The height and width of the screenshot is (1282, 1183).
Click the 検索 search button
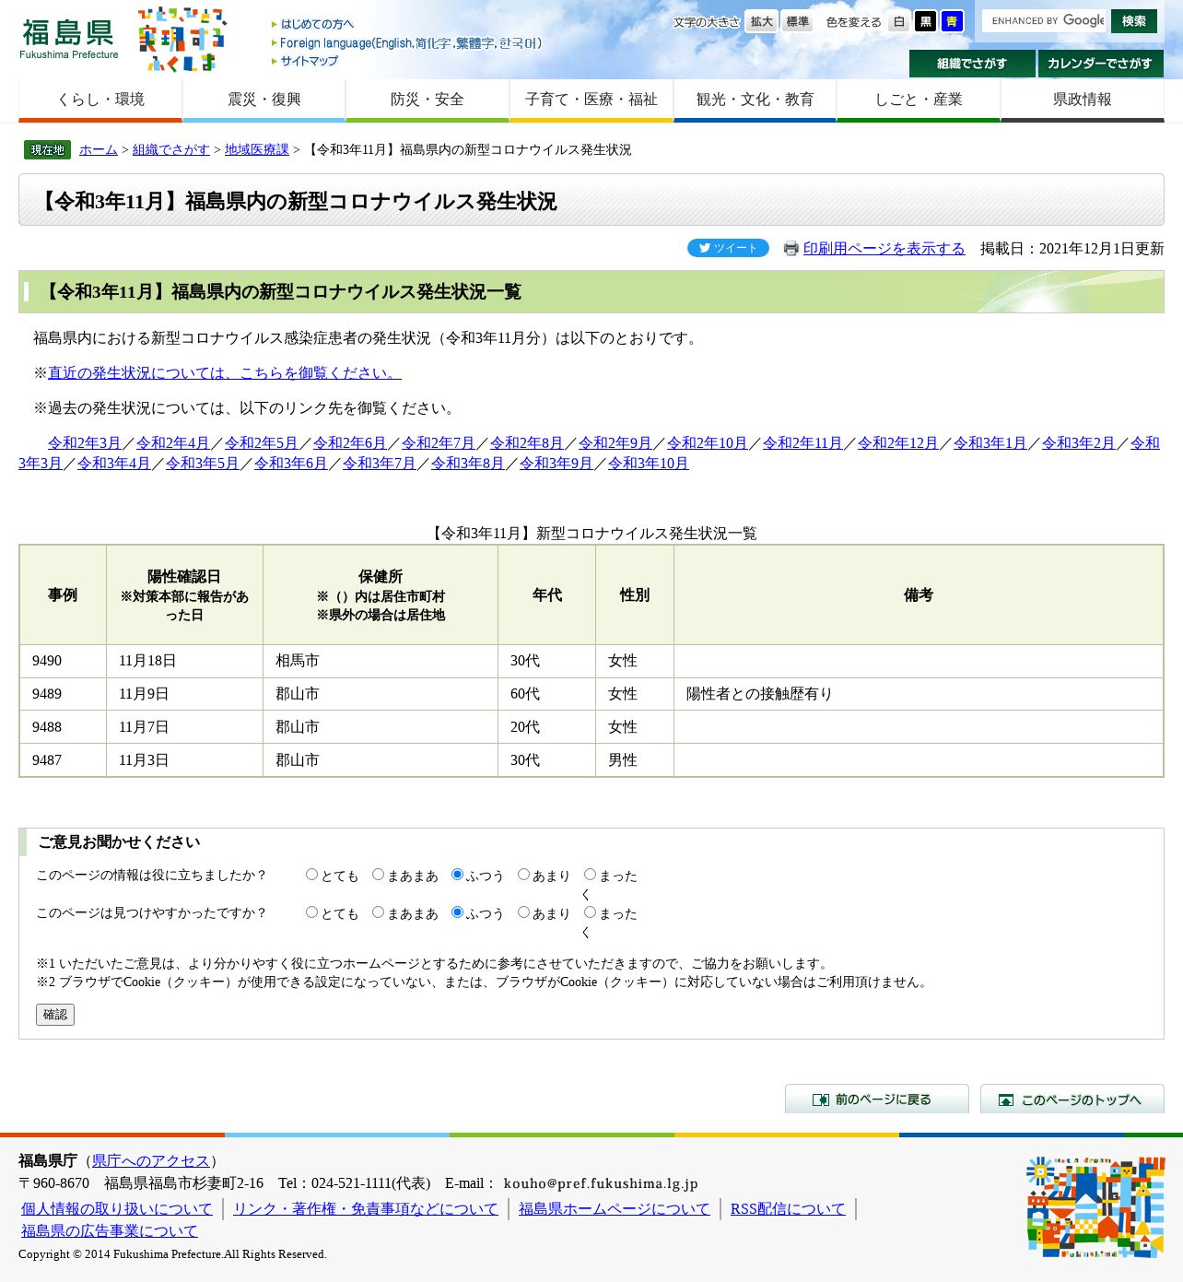click(x=1134, y=20)
